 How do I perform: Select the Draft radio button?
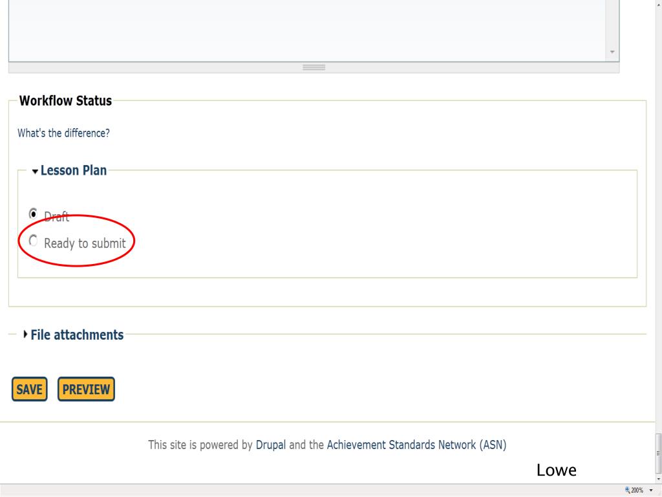click(x=33, y=214)
